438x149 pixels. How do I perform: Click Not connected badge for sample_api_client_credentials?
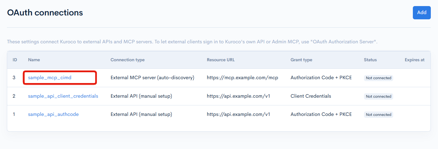tap(379, 96)
